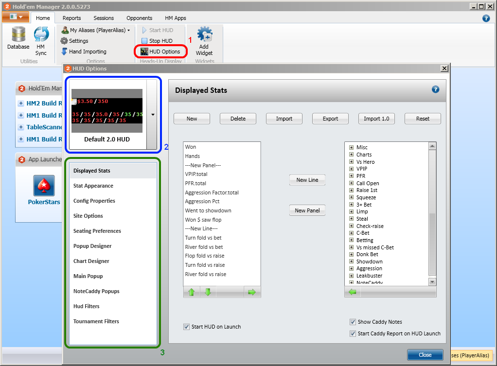
Task: Expand the VPIP stat category
Action: click(x=351, y=169)
